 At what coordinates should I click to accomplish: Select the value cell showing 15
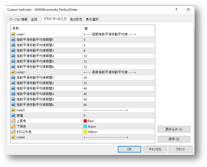point(119,67)
